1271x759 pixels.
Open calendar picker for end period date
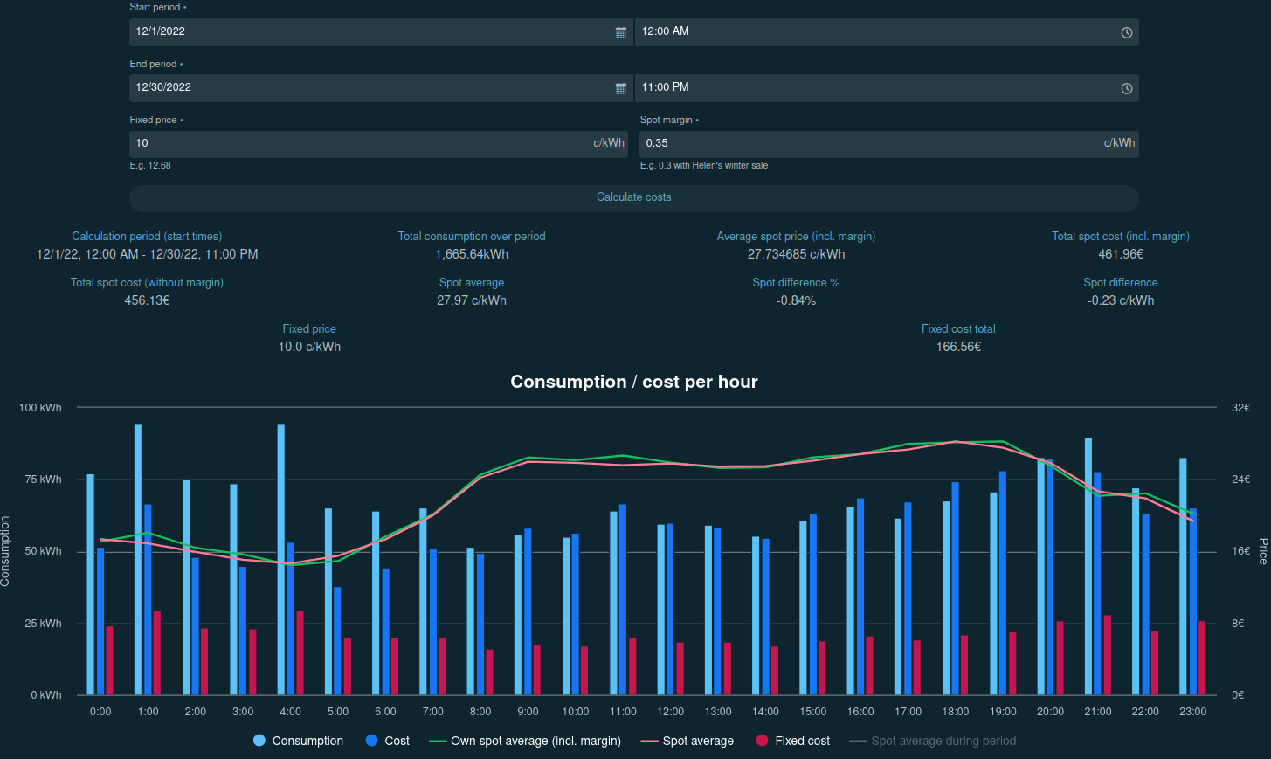coord(621,88)
